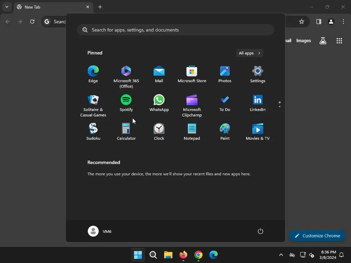Go to next page of pinned apps

click(280, 107)
